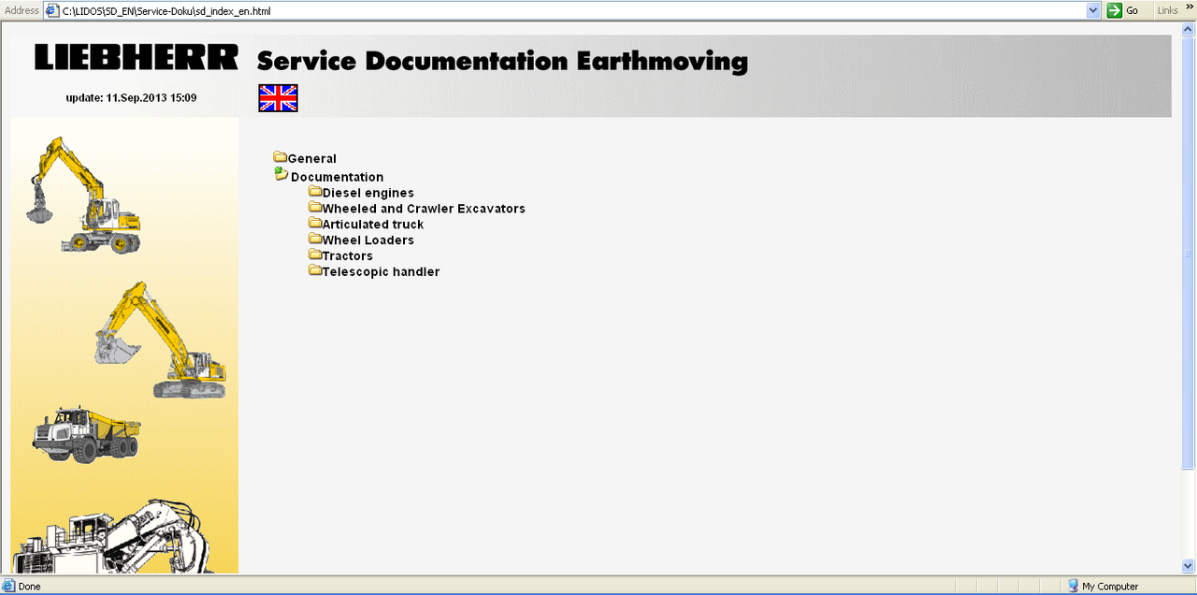The width and height of the screenshot is (1197, 595).
Task: Click the open Documentation folder icon
Action: [x=281, y=174]
